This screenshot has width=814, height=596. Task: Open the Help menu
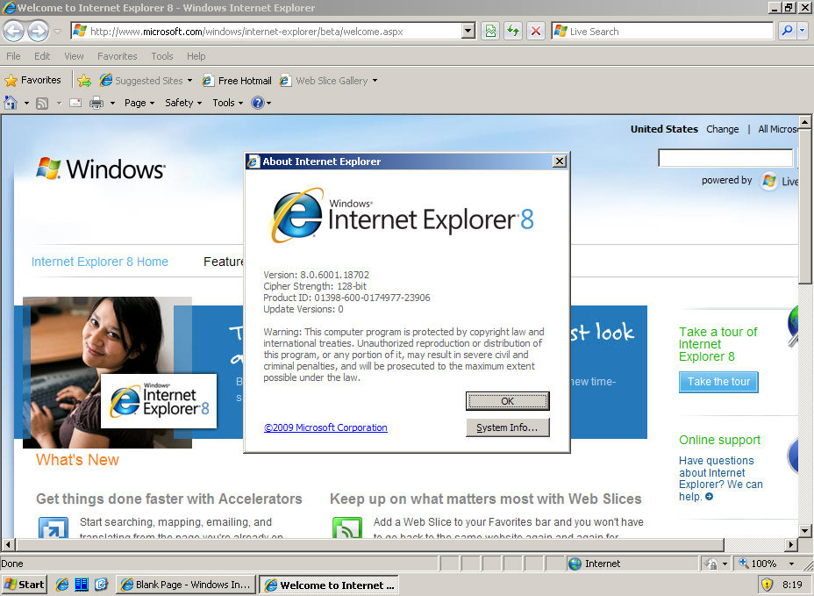click(x=196, y=56)
